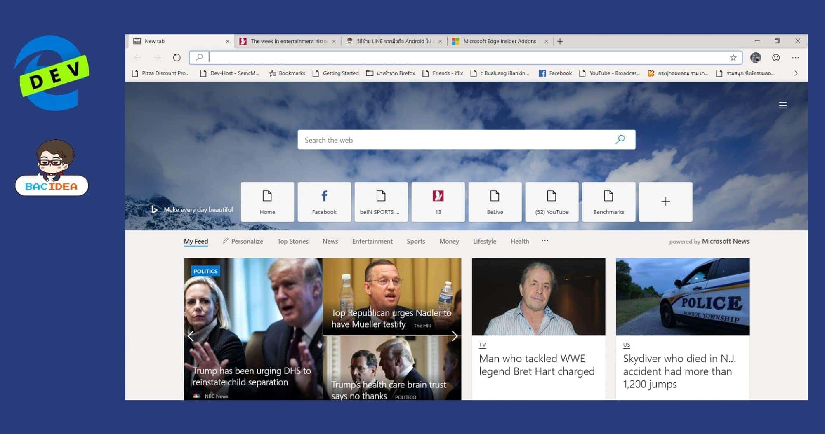Open a new tab with the plus button
Image resolution: width=825 pixels, height=434 pixels.
(x=560, y=41)
